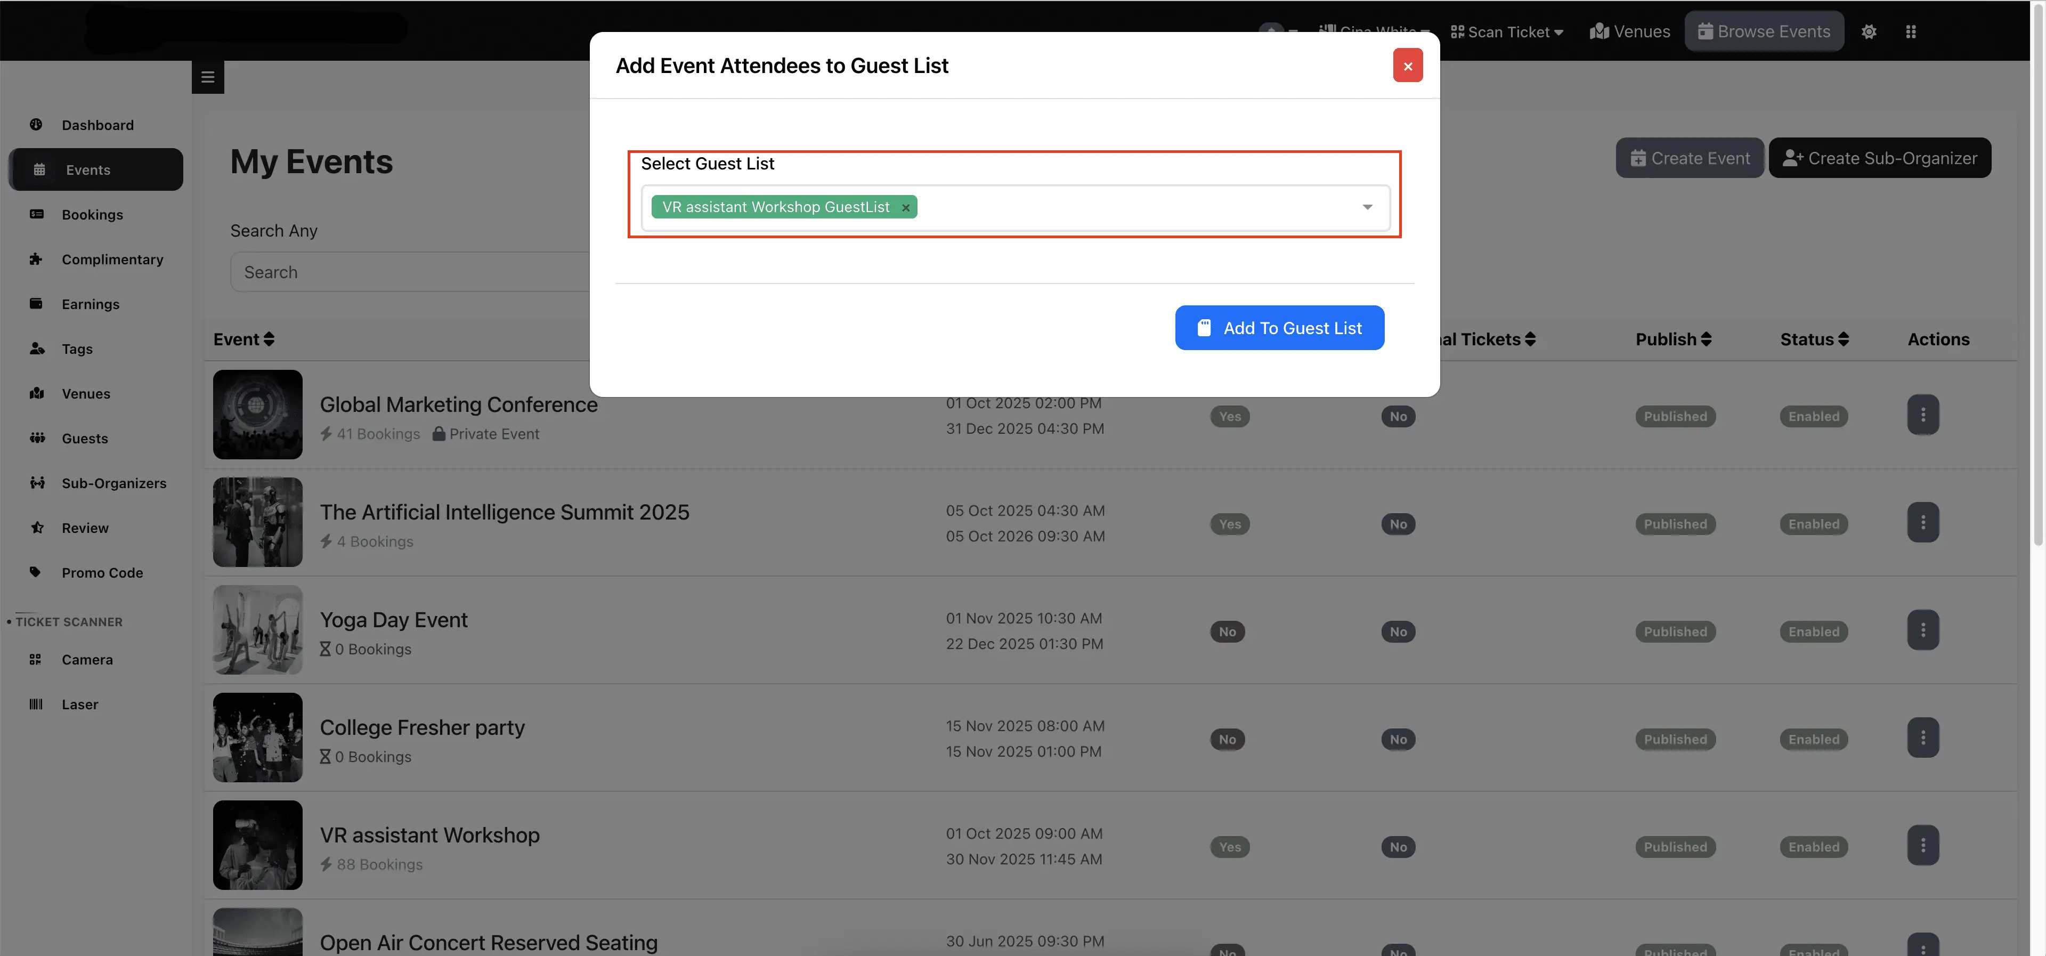Switch to the Browse Events view
The image size is (2046, 956).
coord(1764,31)
